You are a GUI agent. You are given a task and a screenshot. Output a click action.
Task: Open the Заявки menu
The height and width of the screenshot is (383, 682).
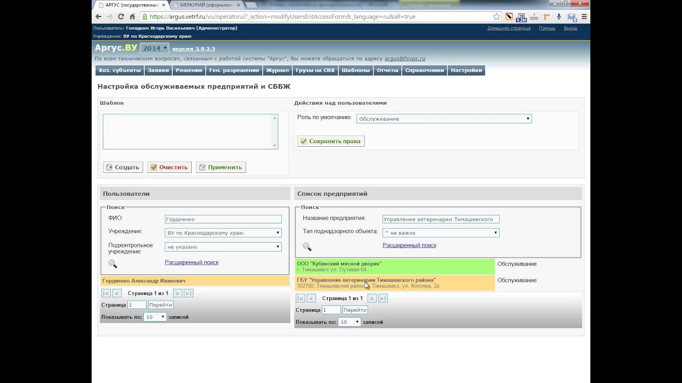(158, 70)
